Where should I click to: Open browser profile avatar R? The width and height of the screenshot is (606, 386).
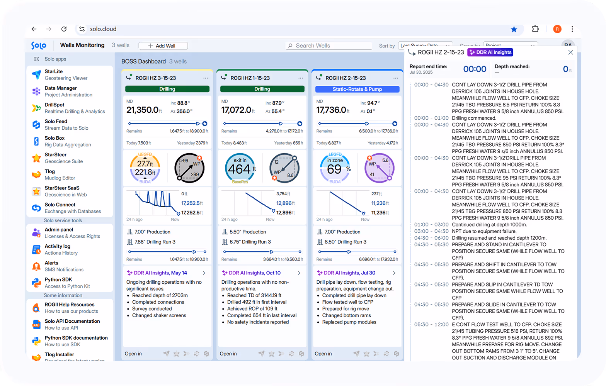(557, 29)
